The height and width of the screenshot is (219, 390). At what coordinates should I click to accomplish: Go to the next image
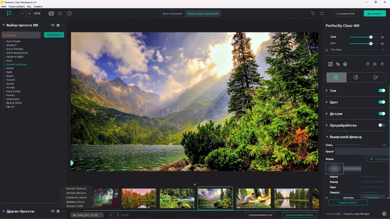coord(117,215)
